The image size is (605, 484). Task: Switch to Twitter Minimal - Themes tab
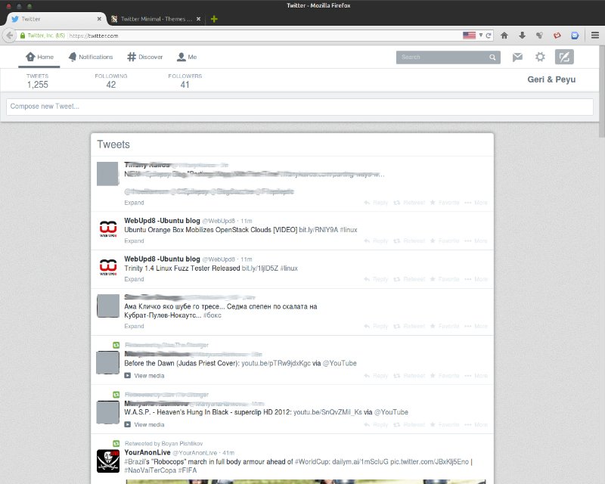pos(157,19)
